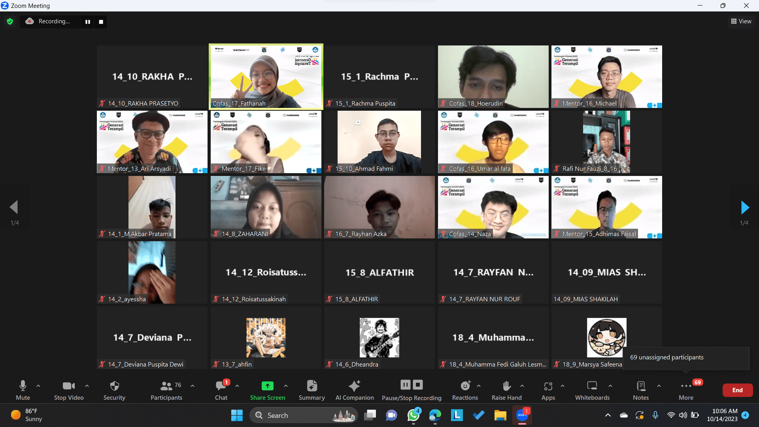Open the Notes tool

641,386
